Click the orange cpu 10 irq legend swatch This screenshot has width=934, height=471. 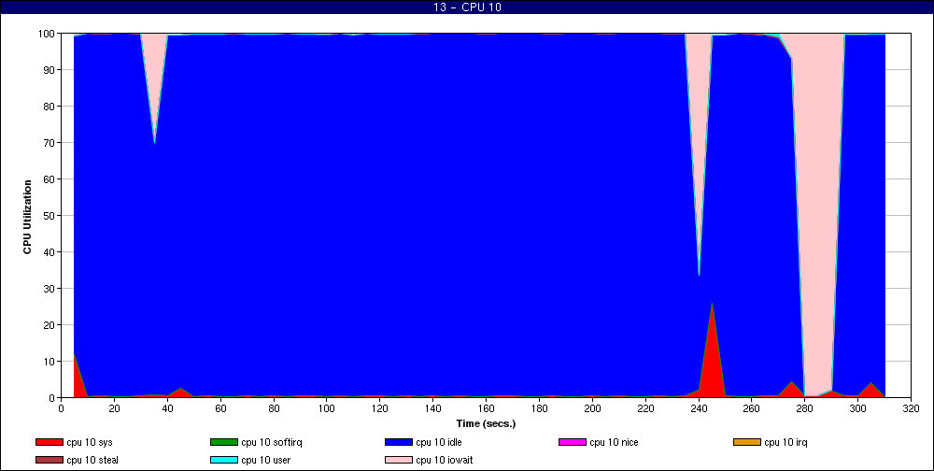coord(747,442)
